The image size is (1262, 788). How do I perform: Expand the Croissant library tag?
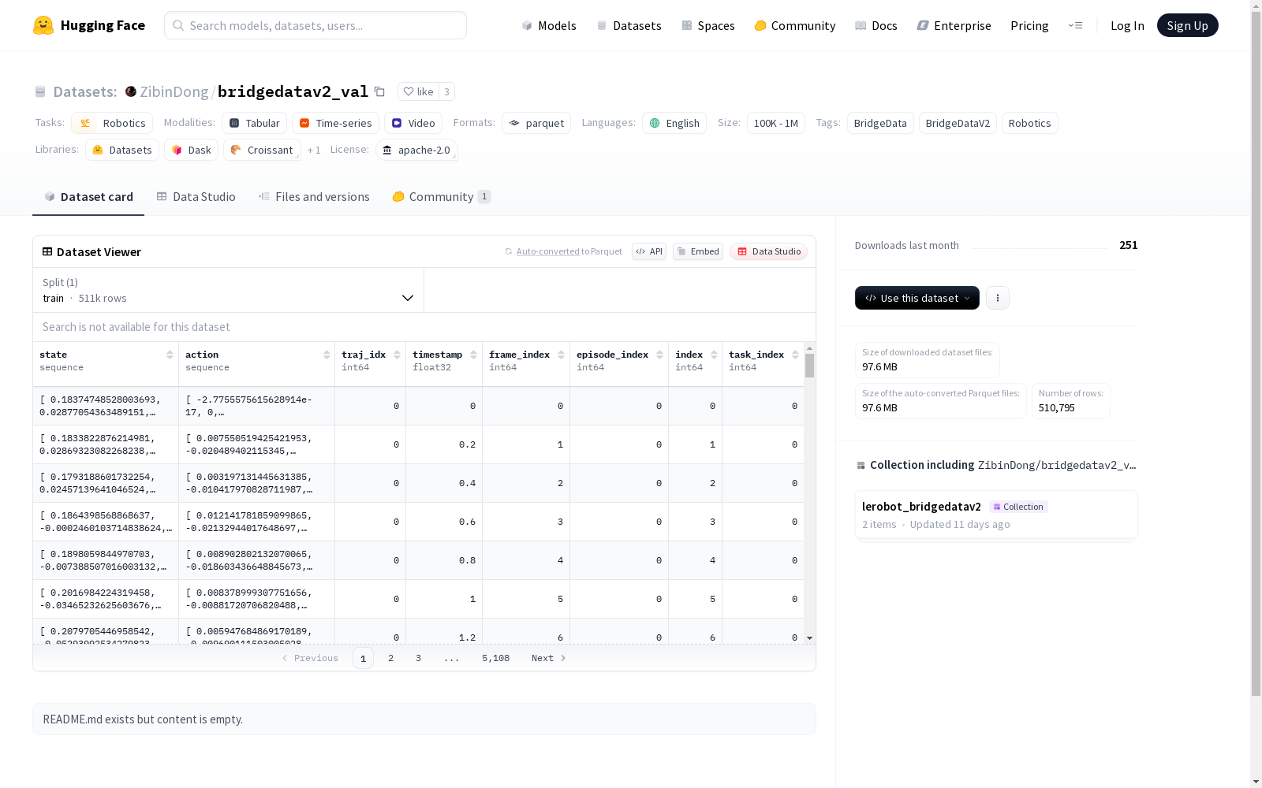pyautogui.click(x=262, y=150)
